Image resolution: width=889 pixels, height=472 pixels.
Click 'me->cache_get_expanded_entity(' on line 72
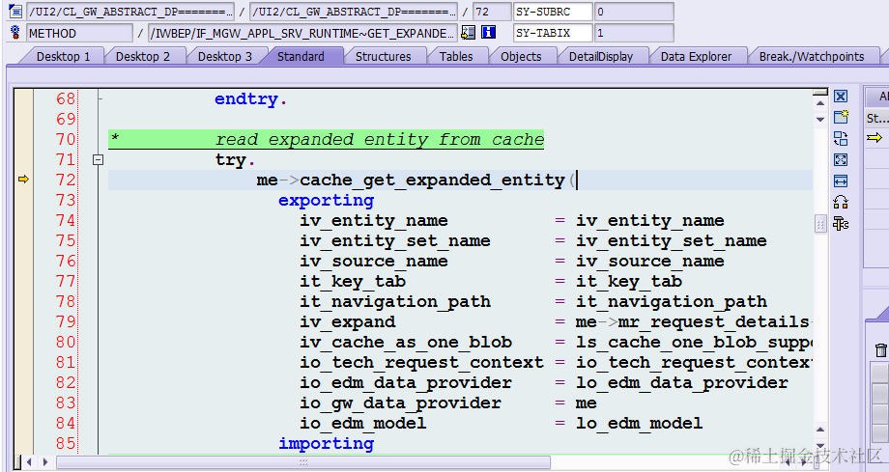tap(416, 180)
